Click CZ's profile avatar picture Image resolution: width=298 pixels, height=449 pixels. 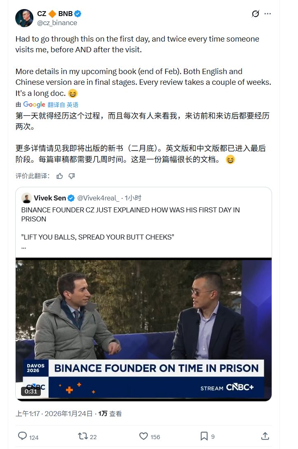click(24, 18)
